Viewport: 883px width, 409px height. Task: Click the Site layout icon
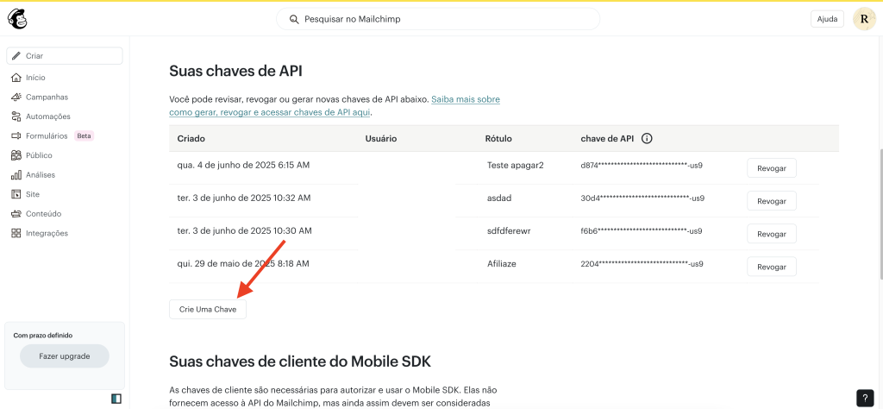pos(16,194)
